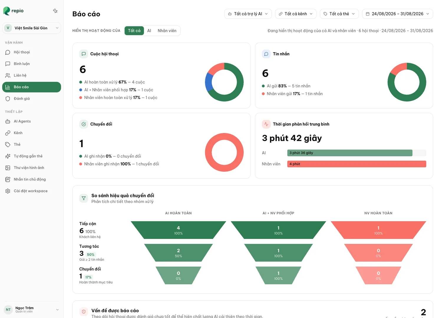Click the Chuyển đổi check icon

coord(84,124)
